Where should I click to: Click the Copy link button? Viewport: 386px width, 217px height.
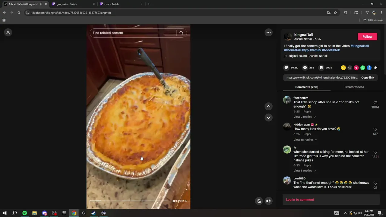click(368, 77)
